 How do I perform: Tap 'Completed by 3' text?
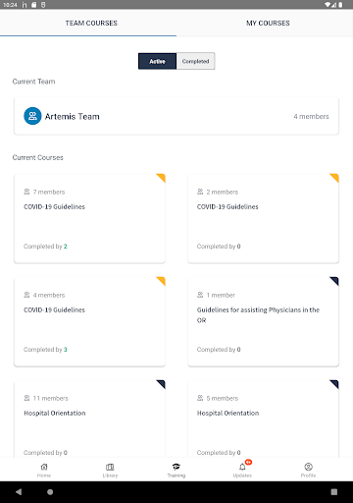pyautogui.click(x=45, y=350)
